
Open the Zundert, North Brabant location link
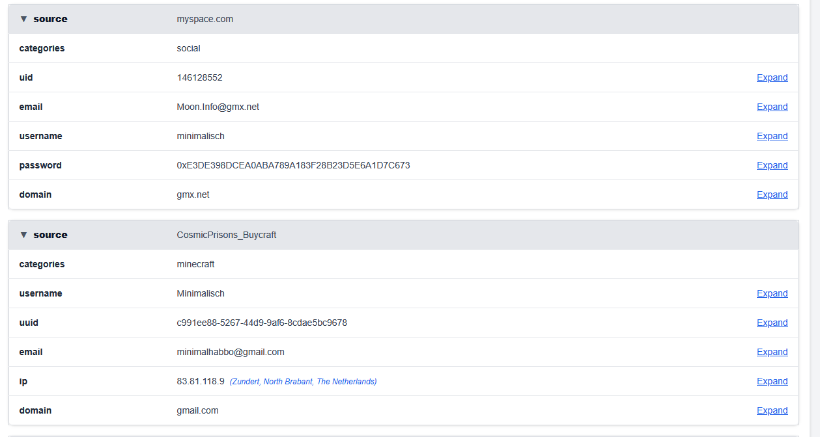coord(303,382)
